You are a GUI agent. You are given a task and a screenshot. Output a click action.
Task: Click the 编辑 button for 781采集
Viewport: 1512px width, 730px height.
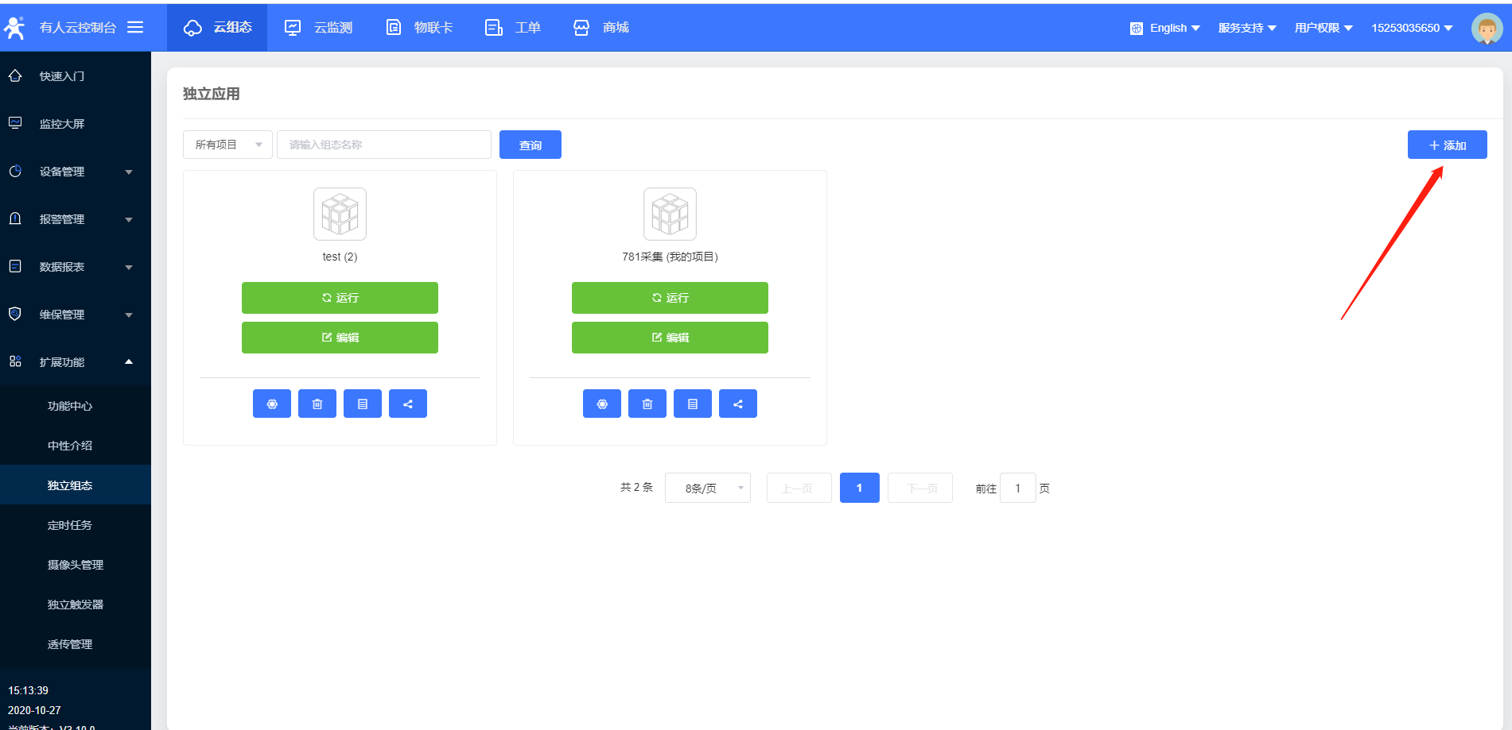[670, 338]
